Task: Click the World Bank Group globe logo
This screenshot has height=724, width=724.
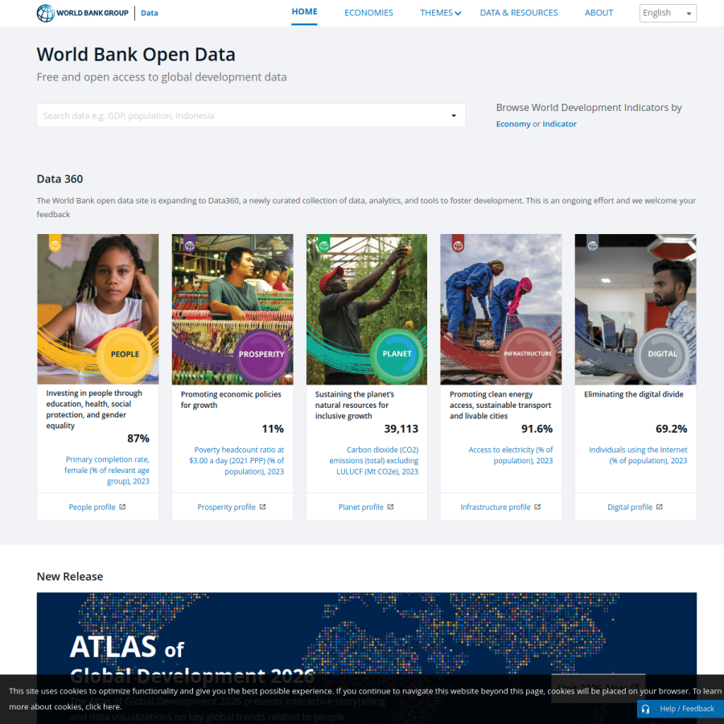Action: point(45,13)
